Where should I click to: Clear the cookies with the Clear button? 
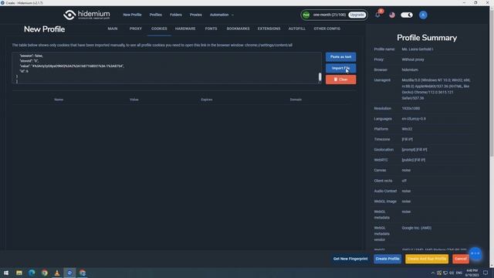[341, 80]
